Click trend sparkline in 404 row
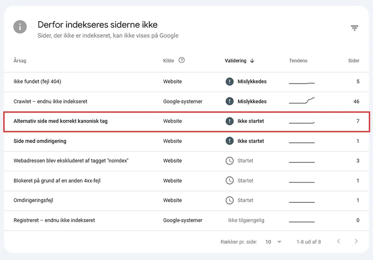 [x=302, y=83]
